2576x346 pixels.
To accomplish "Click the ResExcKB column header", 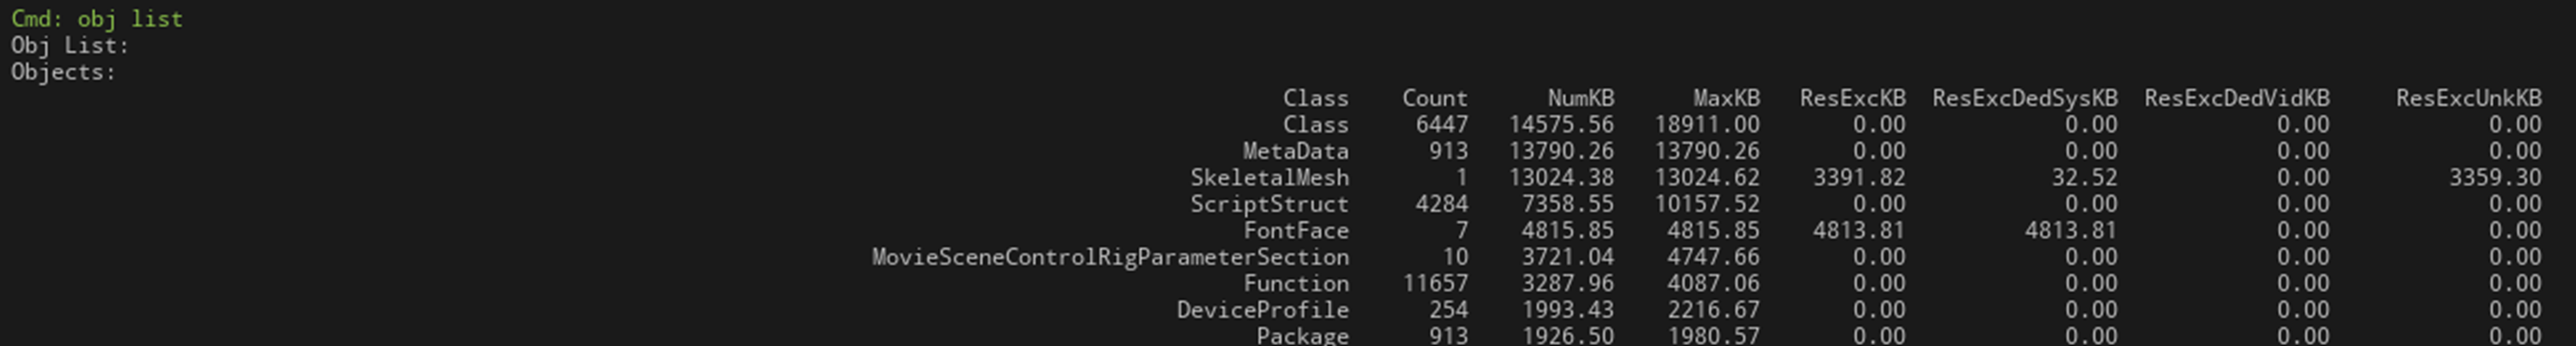I will pyautogui.click(x=1852, y=98).
